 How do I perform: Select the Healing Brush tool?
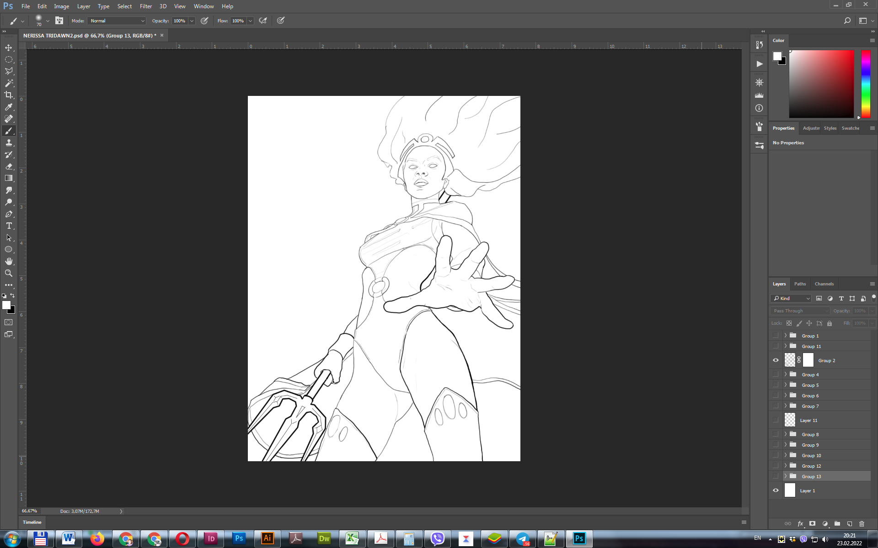pyautogui.click(x=9, y=119)
